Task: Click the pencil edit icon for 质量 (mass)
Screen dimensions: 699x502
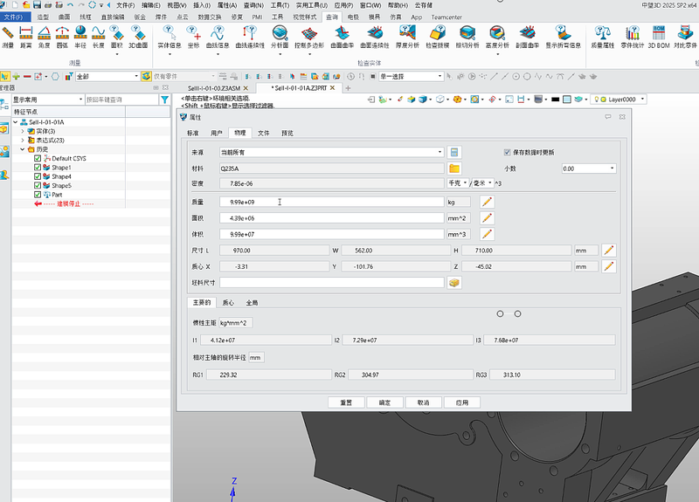Action: (x=488, y=202)
